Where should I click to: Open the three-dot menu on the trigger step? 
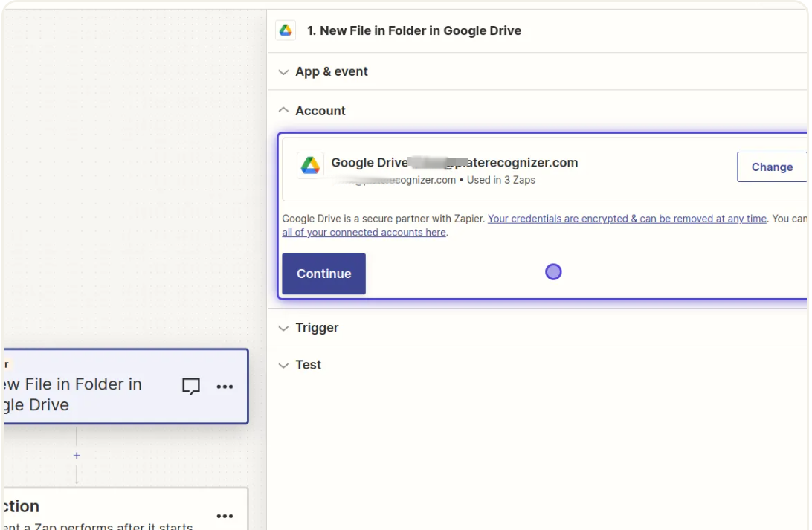[225, 387]
